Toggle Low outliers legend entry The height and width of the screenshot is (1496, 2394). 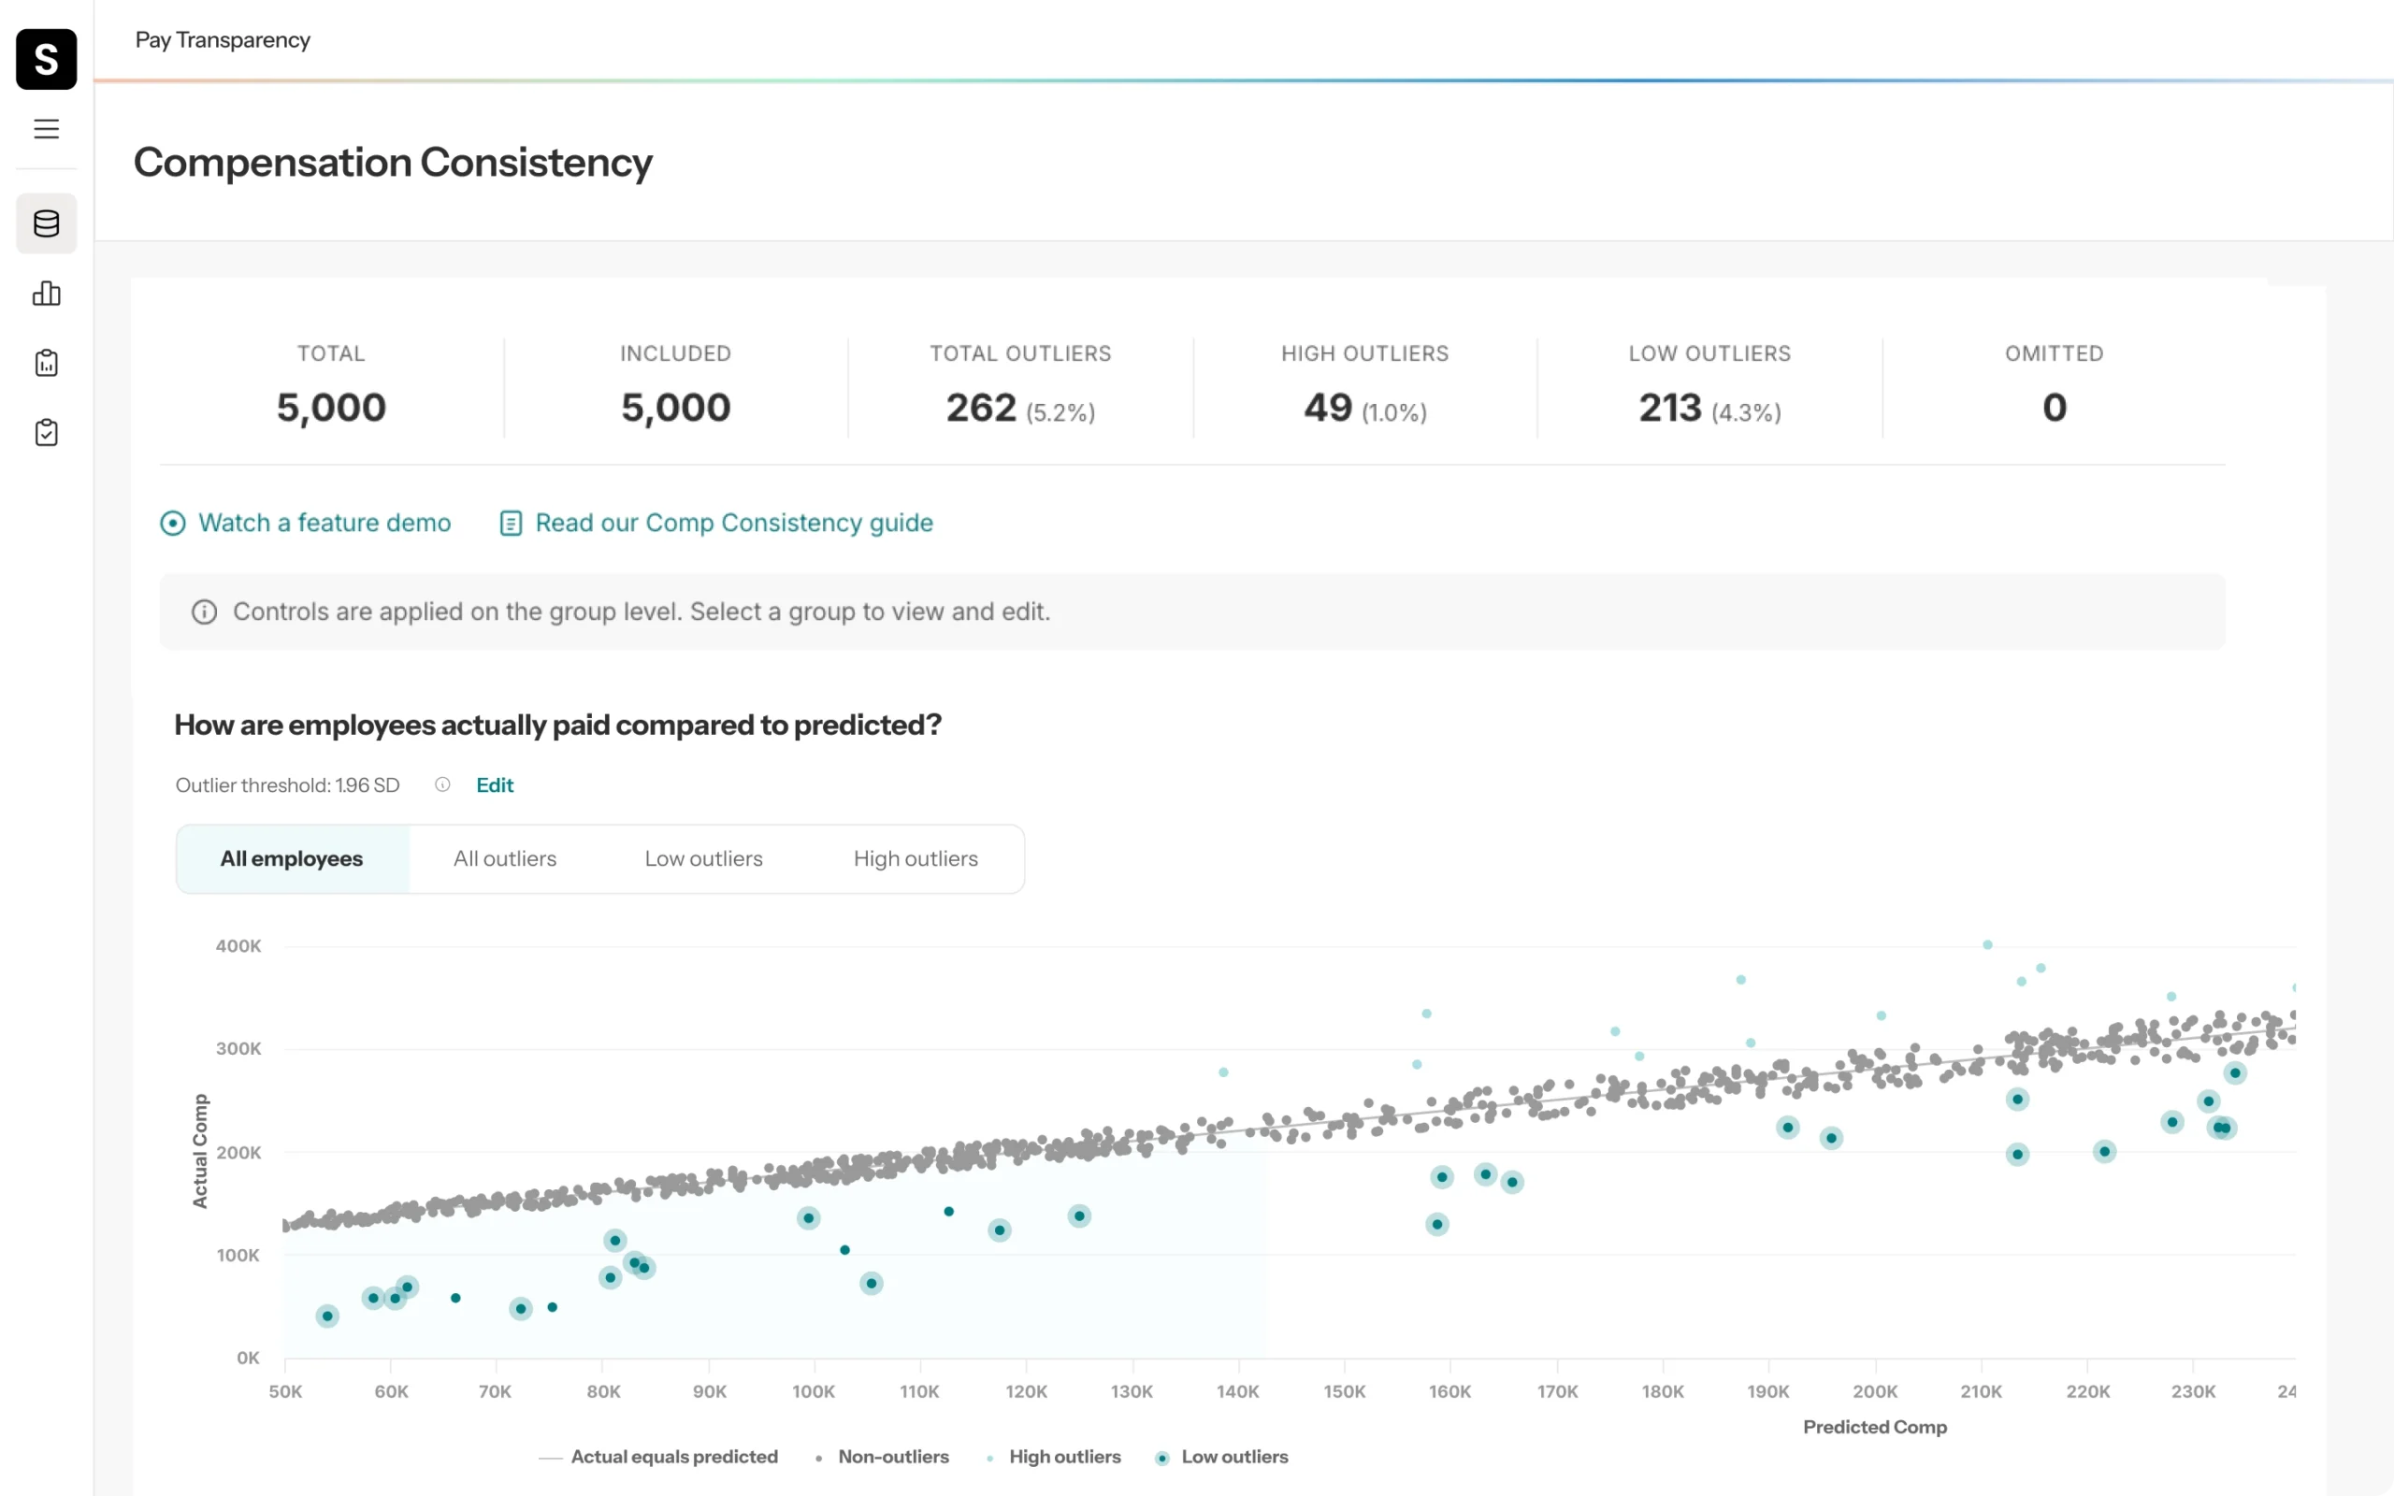[x=1223, y=1457]
